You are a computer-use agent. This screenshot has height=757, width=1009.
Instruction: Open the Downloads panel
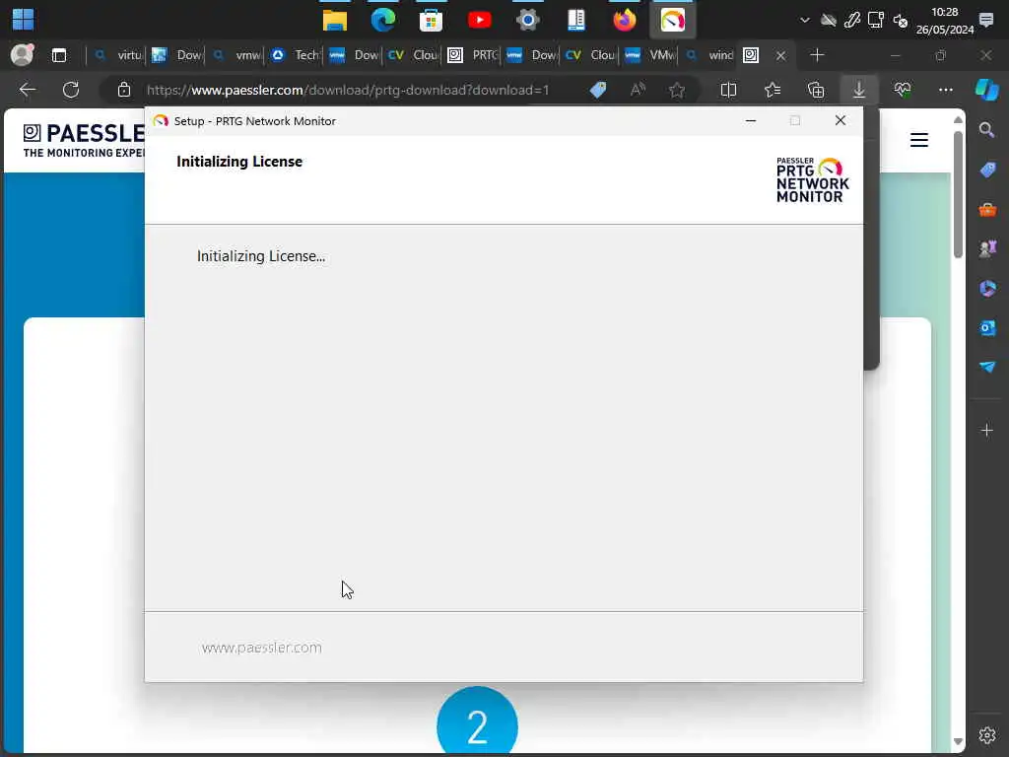point(859,90)
